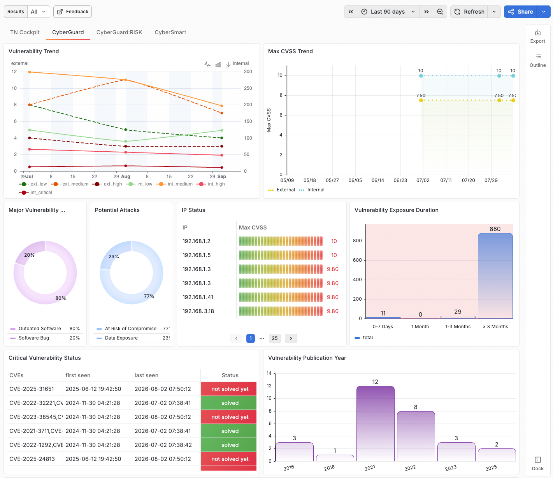
Task: Click the Export icon in sidebar
Action: pos(538,33)
